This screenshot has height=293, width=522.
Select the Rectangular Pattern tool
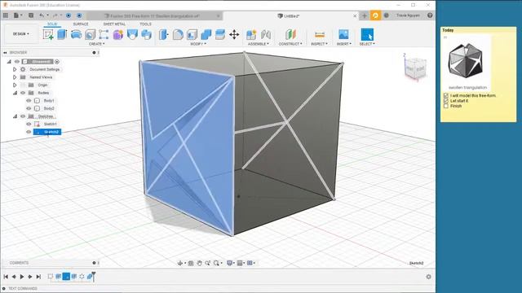(x=104, y=34)
